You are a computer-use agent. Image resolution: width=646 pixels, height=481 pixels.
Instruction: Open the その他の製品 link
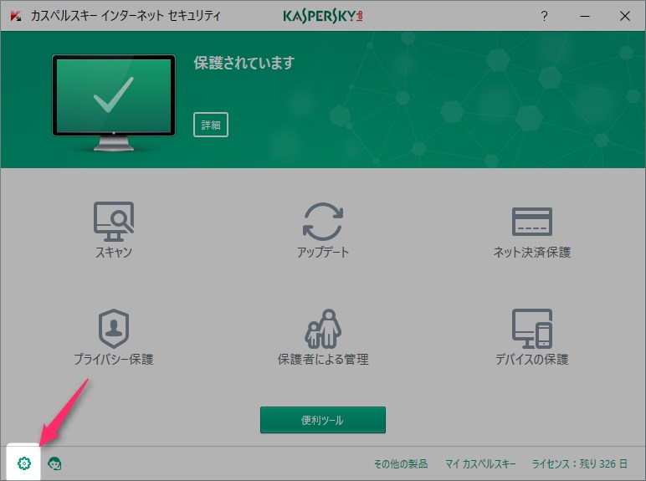(x=401, y=463)
